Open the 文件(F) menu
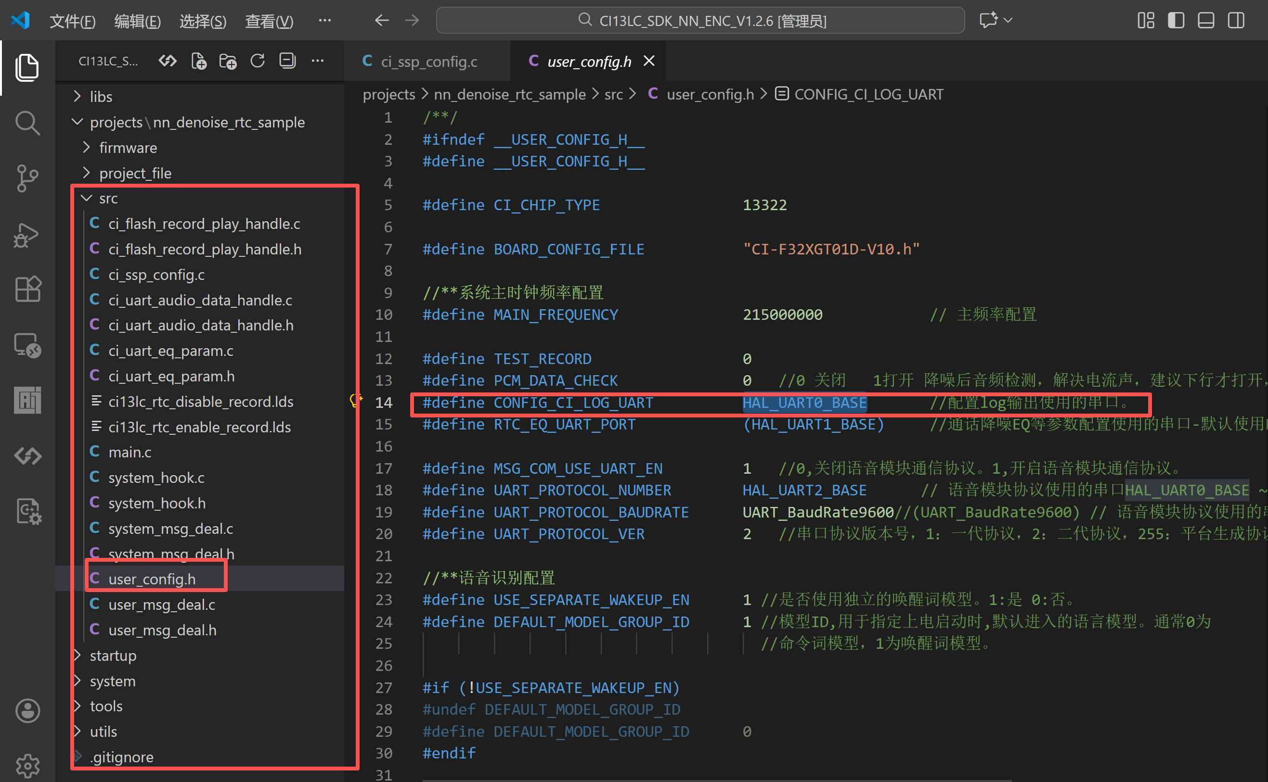1268x782 pixels. (x=73, y=21)
